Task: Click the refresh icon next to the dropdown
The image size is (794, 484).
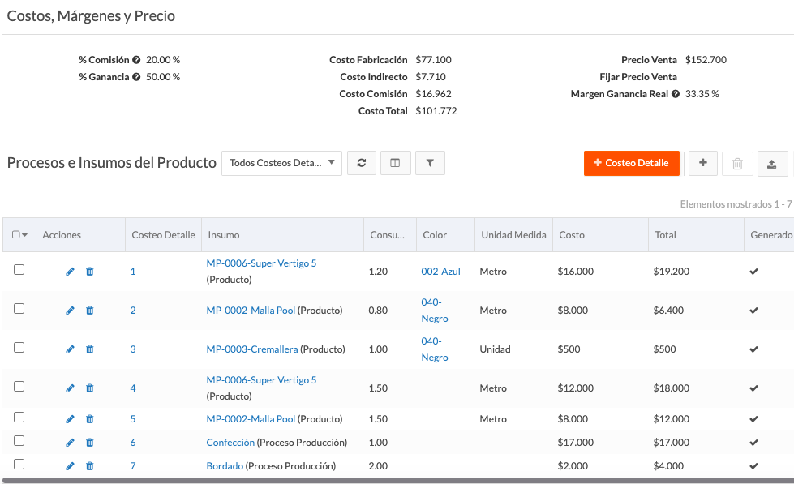Action: point(361,163)
